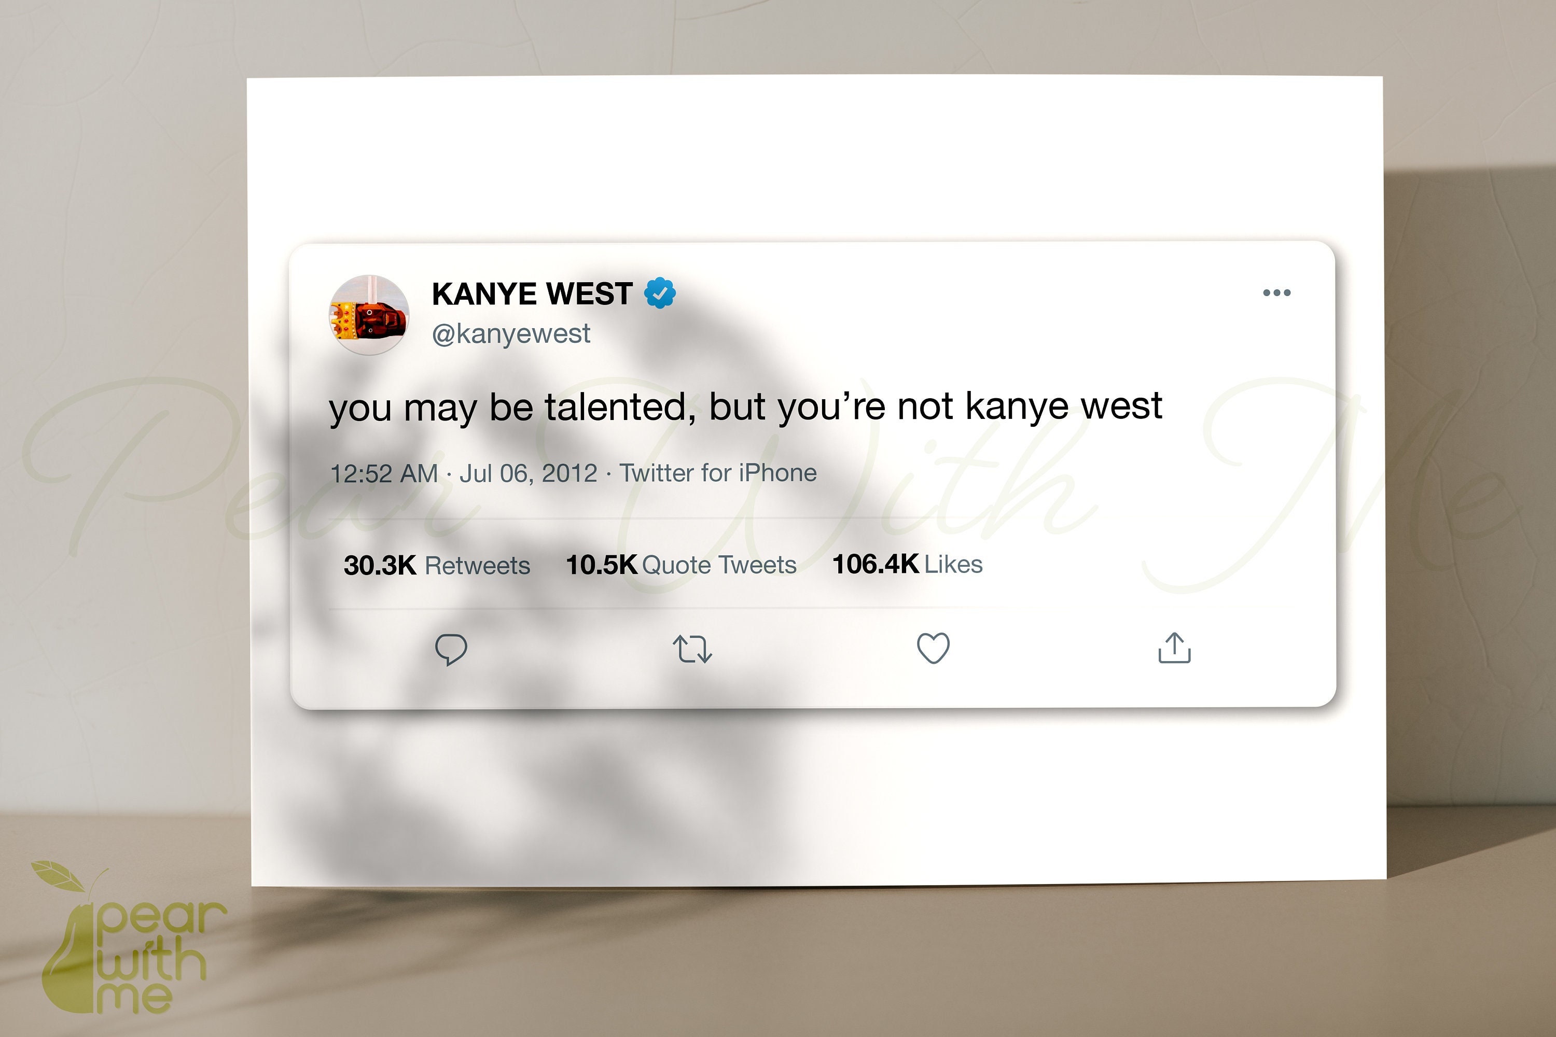Screen dimensions: 1556x1037
Task: Click the pear with me logo
Action: (129, 938)
